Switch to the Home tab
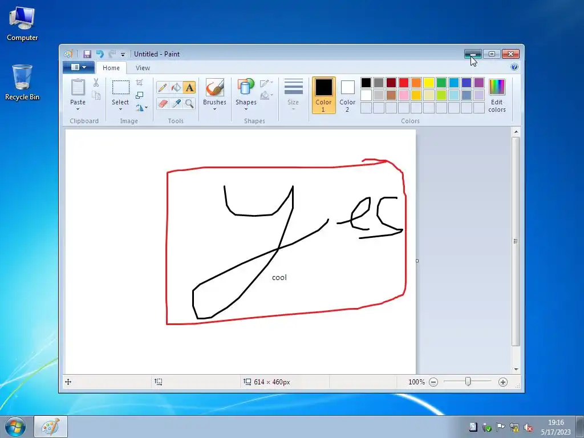The image size is (584, 438). 111,68
